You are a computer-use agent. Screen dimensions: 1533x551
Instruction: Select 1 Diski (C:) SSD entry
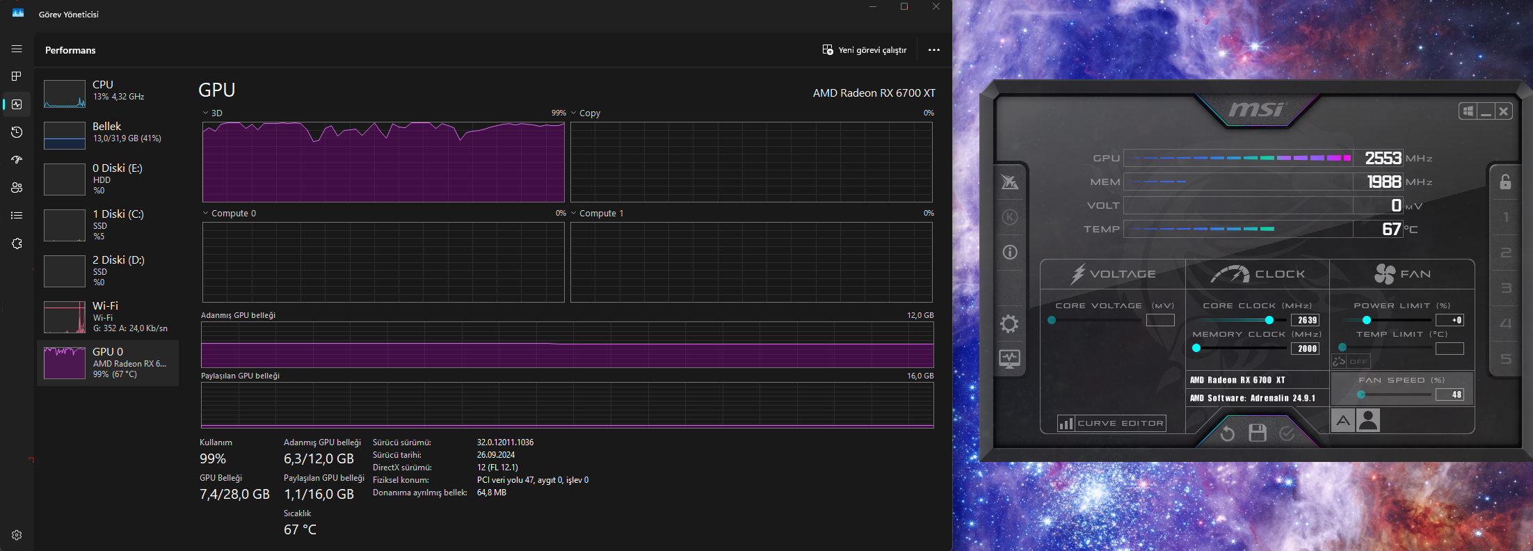(x=108, y=225)
